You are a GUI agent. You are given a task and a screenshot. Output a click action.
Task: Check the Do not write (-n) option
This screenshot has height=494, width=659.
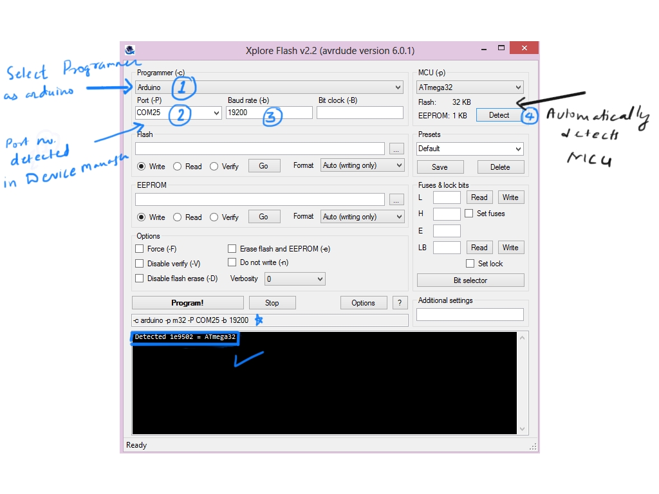(x=232, y=262)
